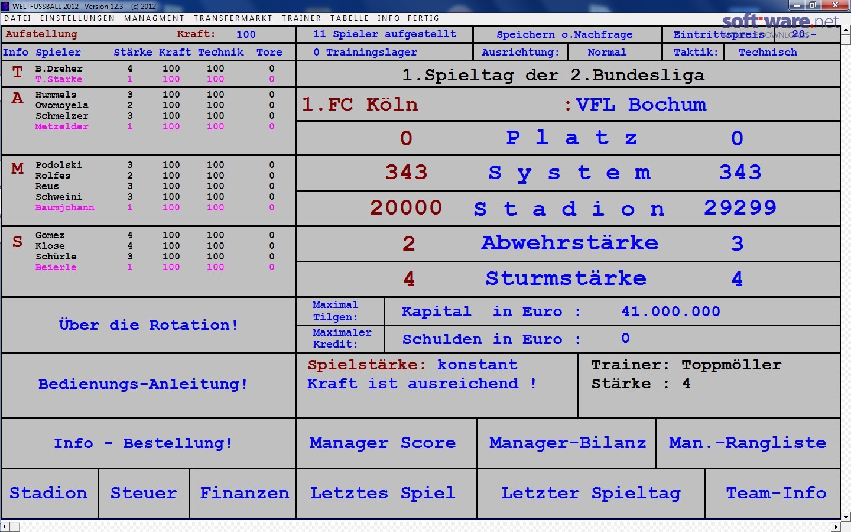Click Über die Rotation!
This screenshot has width=851, height=532.
148,325
